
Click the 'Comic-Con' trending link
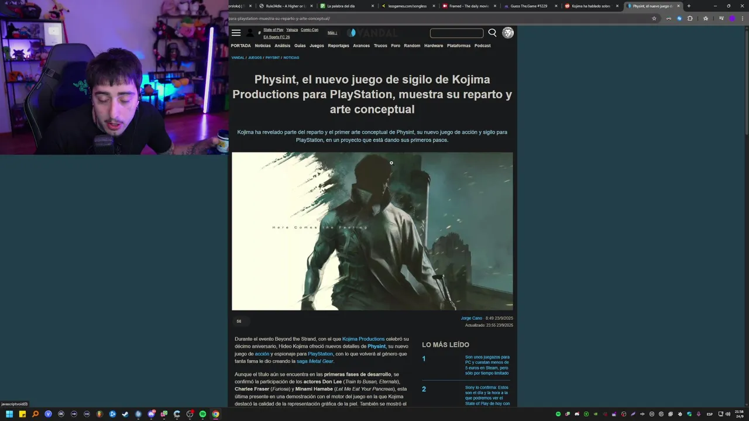coord(310,30)
